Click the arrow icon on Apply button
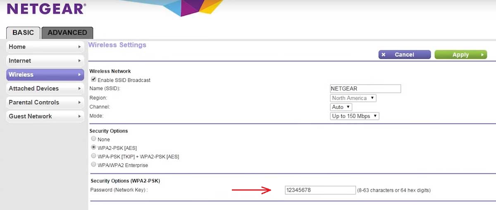496x210 pixels. 482,55
